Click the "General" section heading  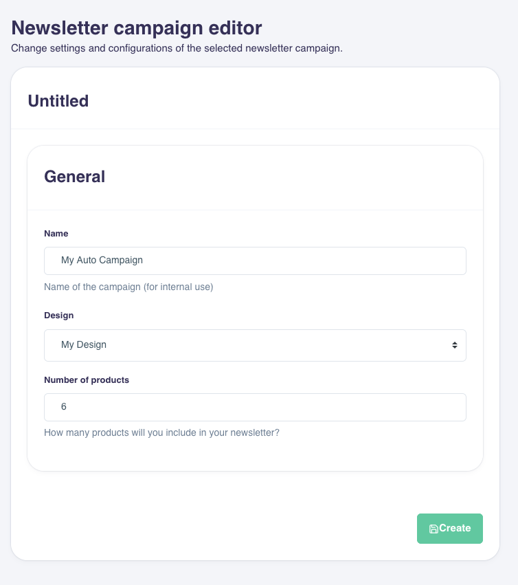click(x=75, y=177)
